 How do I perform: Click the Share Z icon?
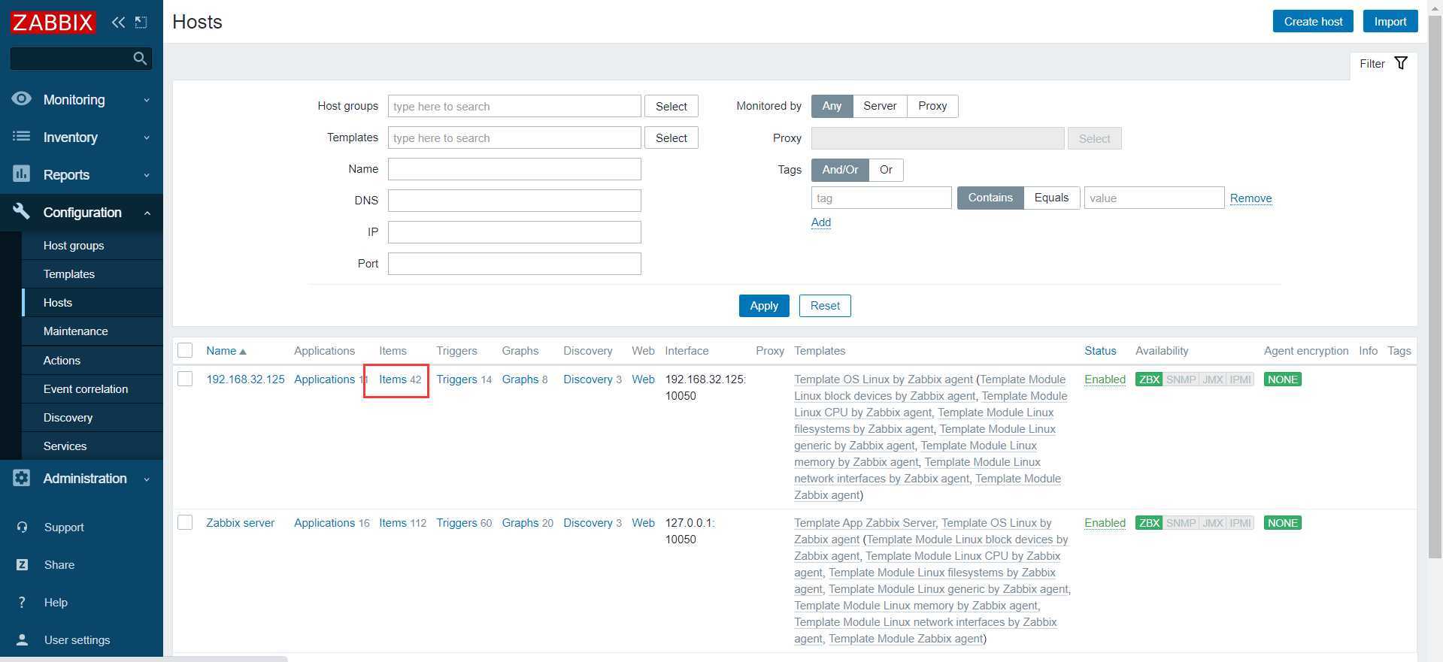click(23, 565)
